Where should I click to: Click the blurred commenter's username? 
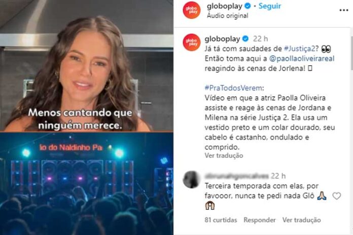[x=237, y=176]
